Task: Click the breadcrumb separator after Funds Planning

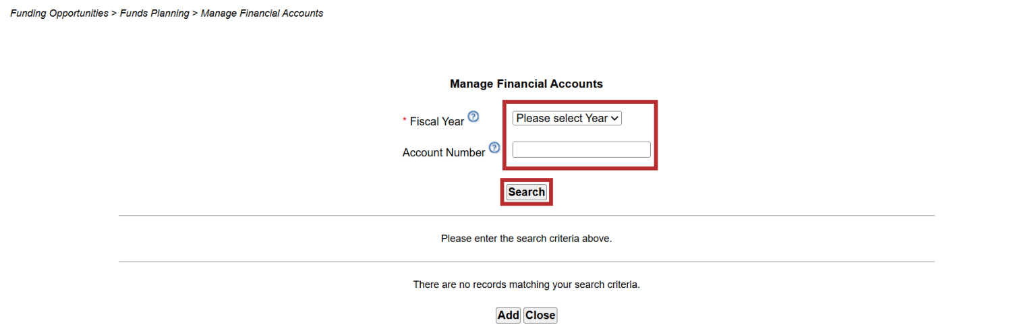Action: coord(195,13)
